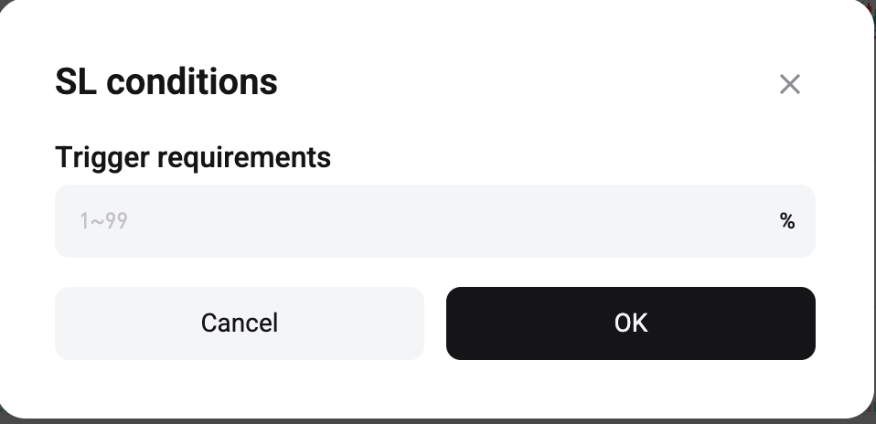Image resolution: width=876 pixels, height=424 pixels.
Task: Activate the stop-loss trigger percentage box
Action: 411,221
